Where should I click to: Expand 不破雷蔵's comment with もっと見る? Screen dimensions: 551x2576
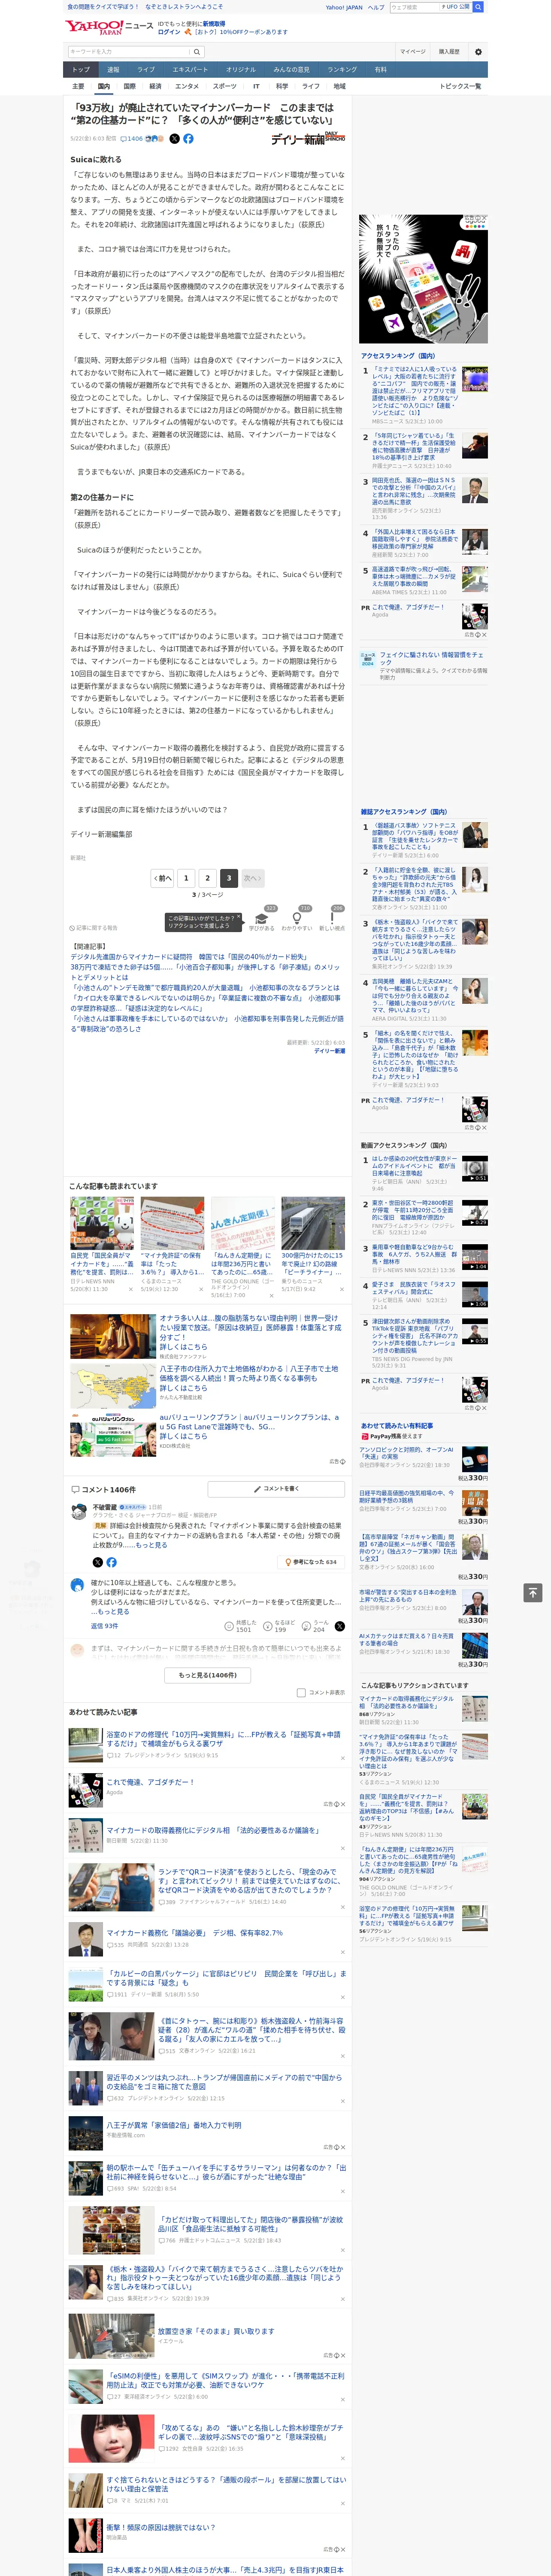tap(152, 1545)
